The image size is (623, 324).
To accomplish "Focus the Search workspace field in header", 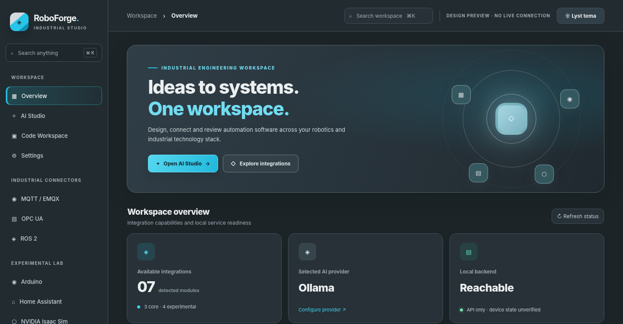I will 389,16.
